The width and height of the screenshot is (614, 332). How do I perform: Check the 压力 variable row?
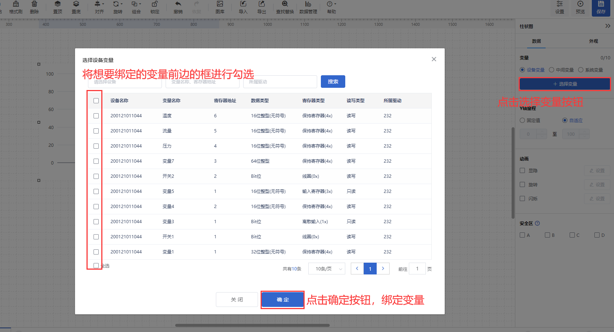click(96, 146)
